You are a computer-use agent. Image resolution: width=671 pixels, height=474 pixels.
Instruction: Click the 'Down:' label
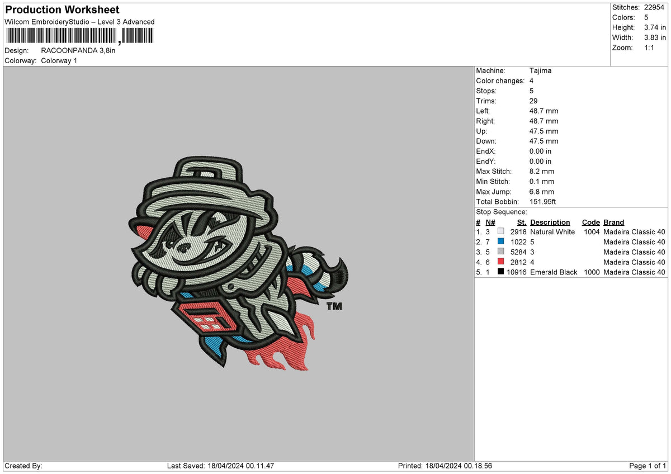pyautogui.click(x=486, y=141)
